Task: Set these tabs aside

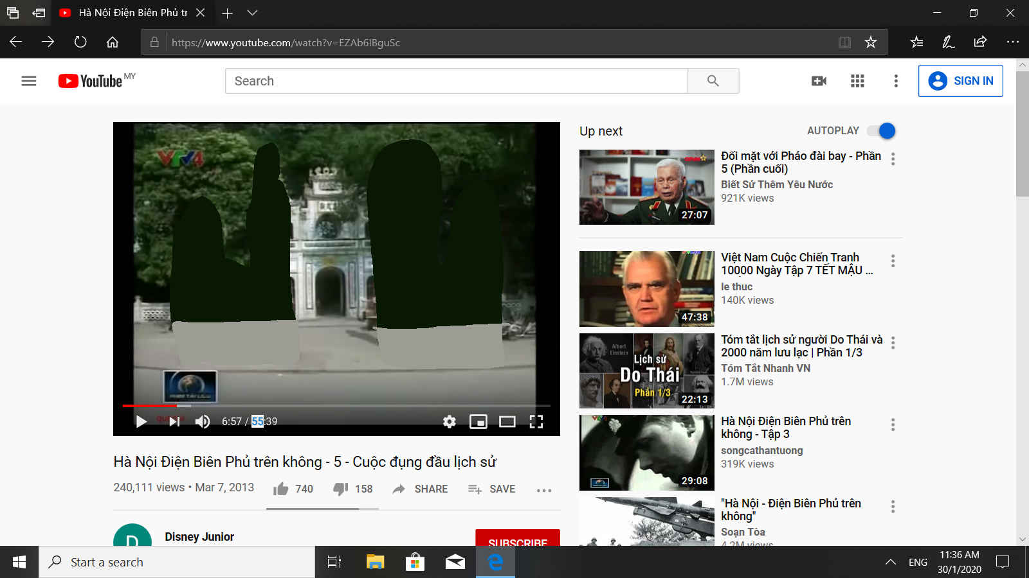Action: pos(39,13)
